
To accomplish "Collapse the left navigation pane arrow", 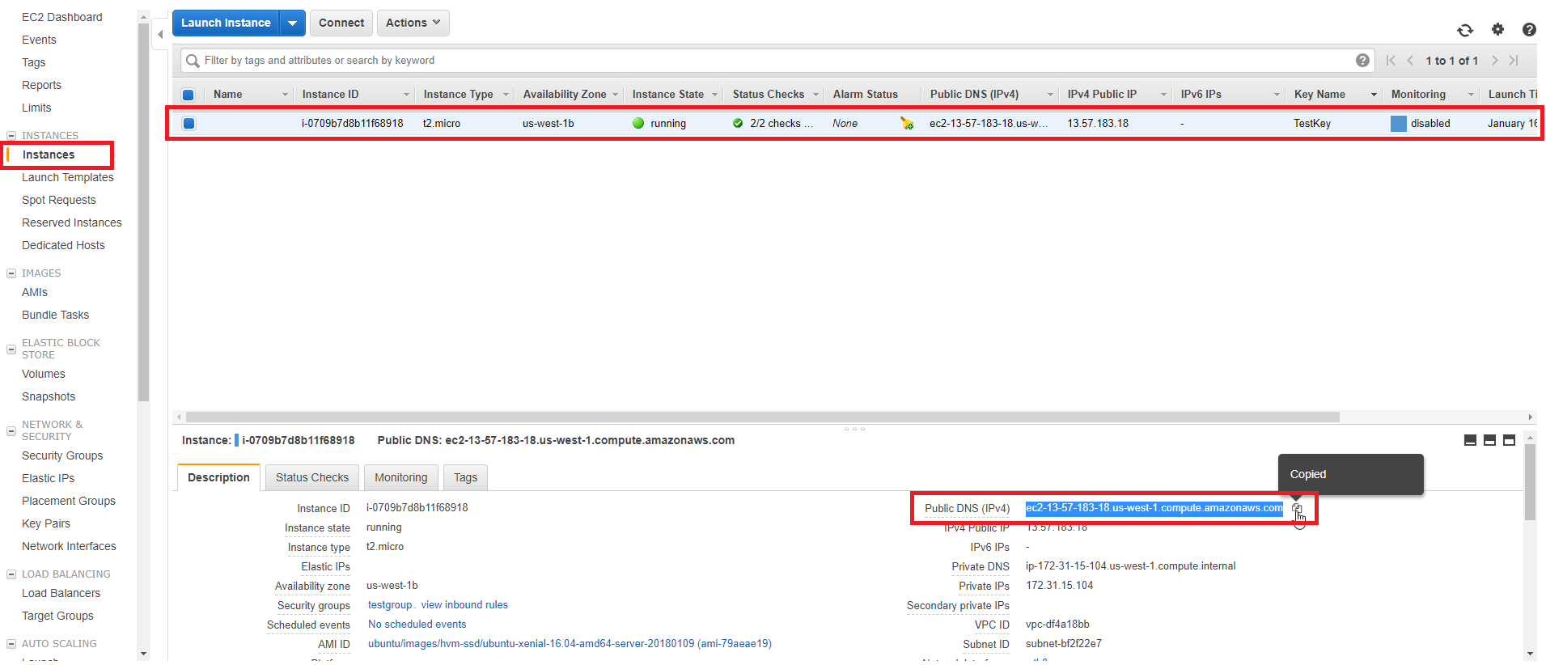I will tap(160, 34).
